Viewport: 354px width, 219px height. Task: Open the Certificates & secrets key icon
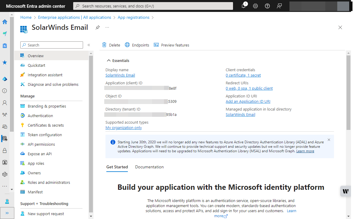[22, 125]
